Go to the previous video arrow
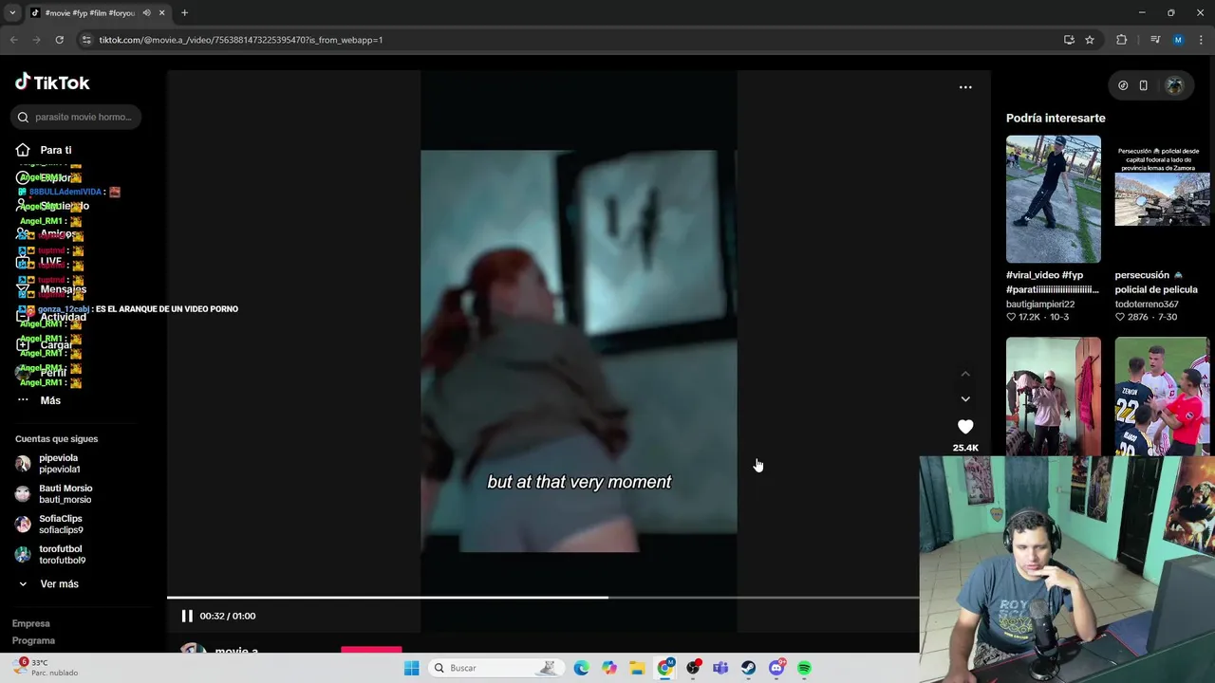 (x=965, y=374)
